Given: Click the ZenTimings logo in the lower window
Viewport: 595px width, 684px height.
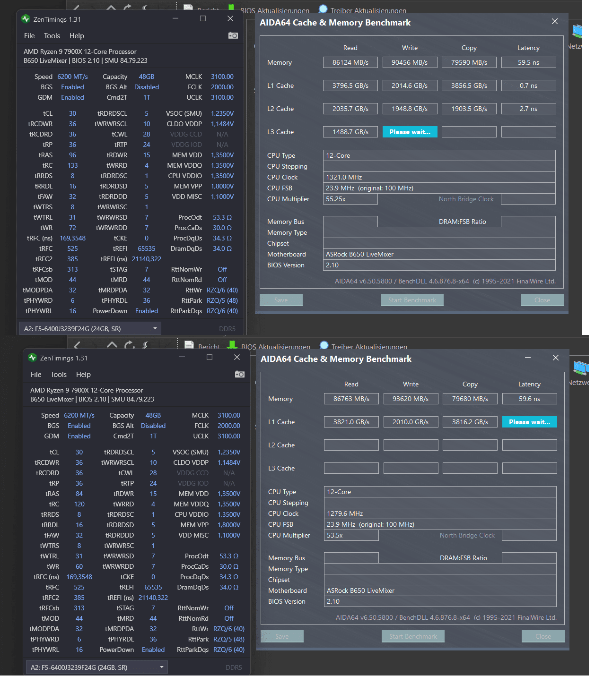Looking at the screenshot, I should [32, 358].
